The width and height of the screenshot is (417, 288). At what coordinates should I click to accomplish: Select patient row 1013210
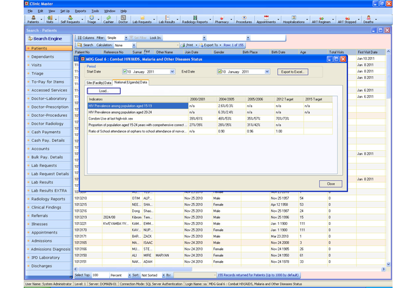(x=229, y=198)
